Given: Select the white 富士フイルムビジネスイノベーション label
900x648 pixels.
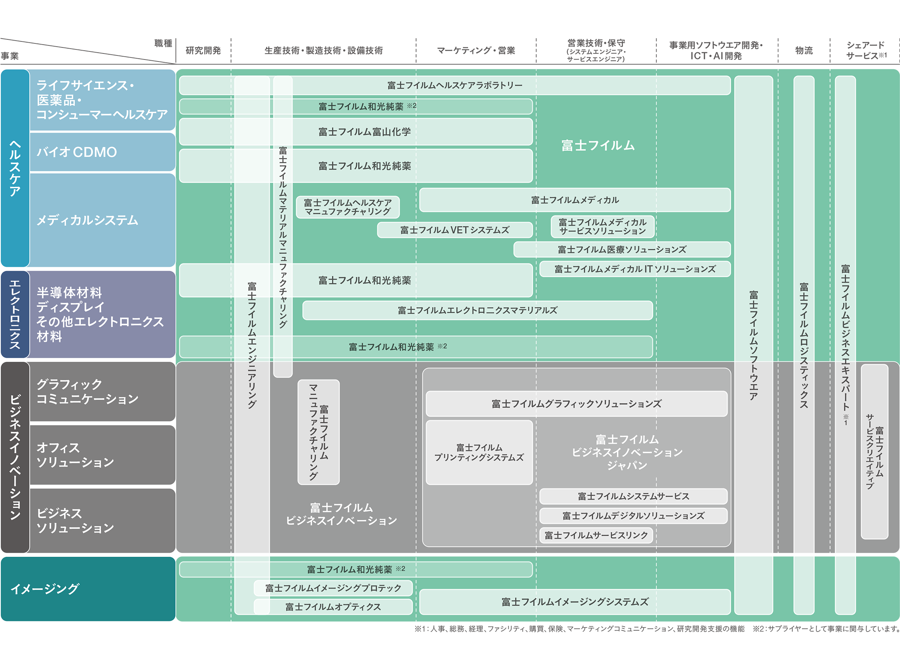Looking at the screenshot, I should 341,514.
